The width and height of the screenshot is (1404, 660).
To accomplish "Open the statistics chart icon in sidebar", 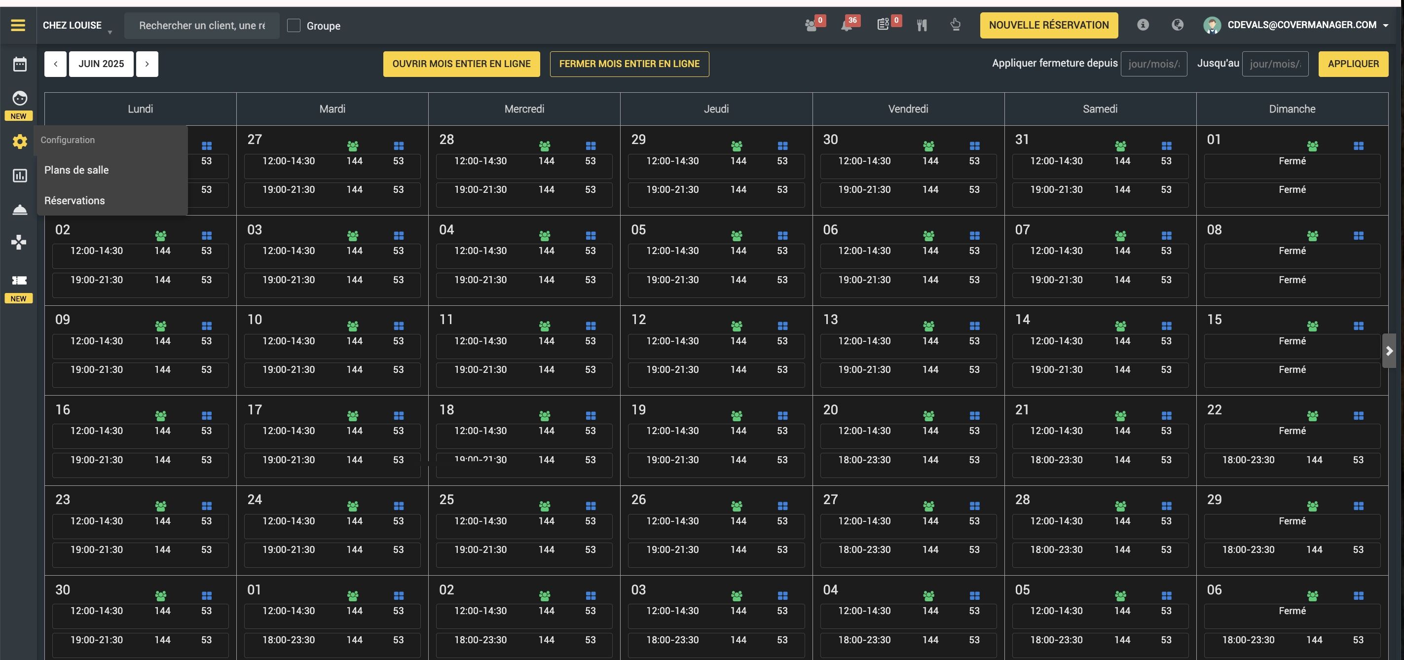I will [x=20, y=176].
